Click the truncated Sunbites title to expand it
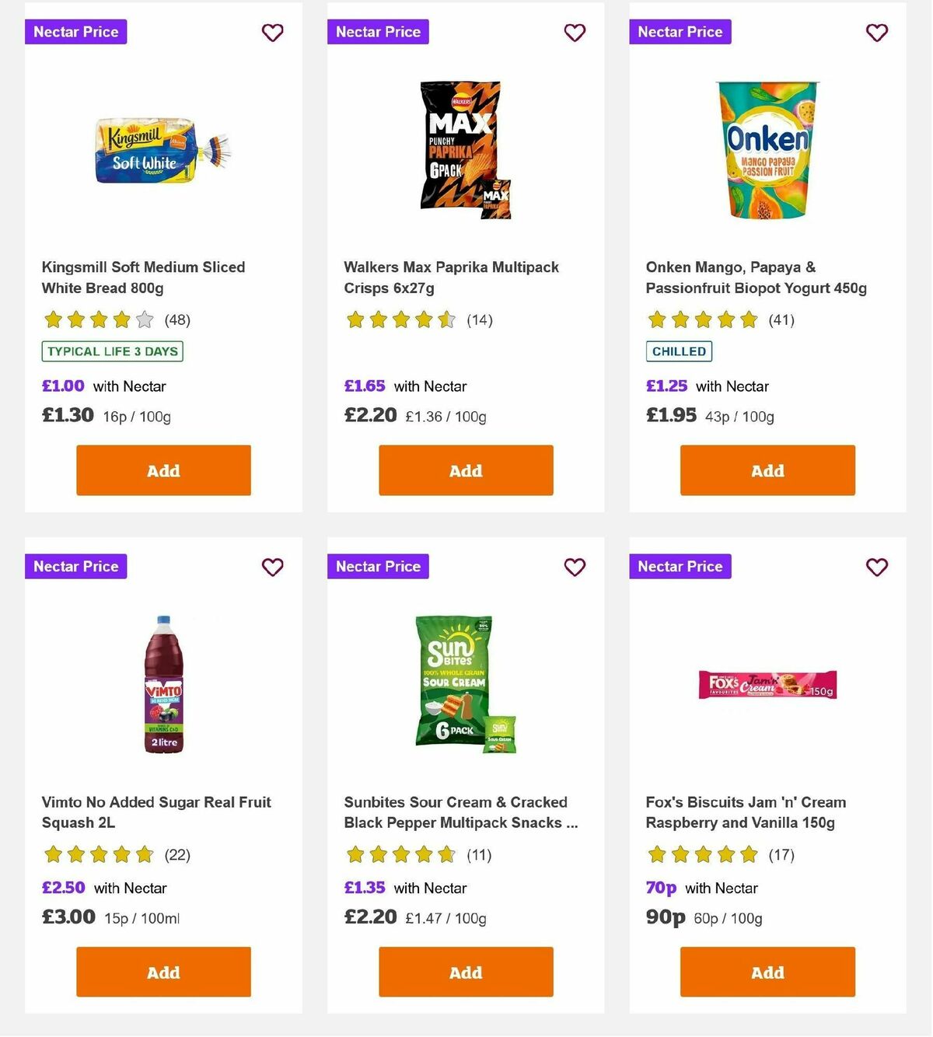933x1037 pixels. (461, 812)
